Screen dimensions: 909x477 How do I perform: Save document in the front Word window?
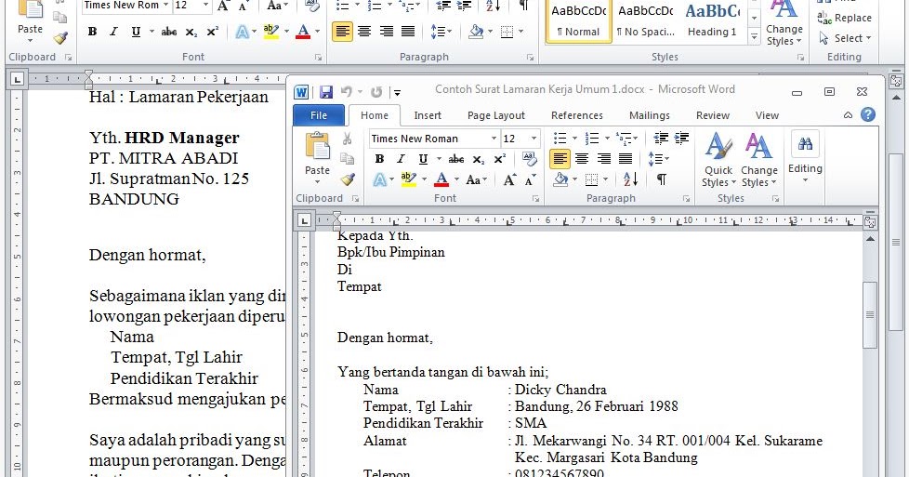(326, 92)
